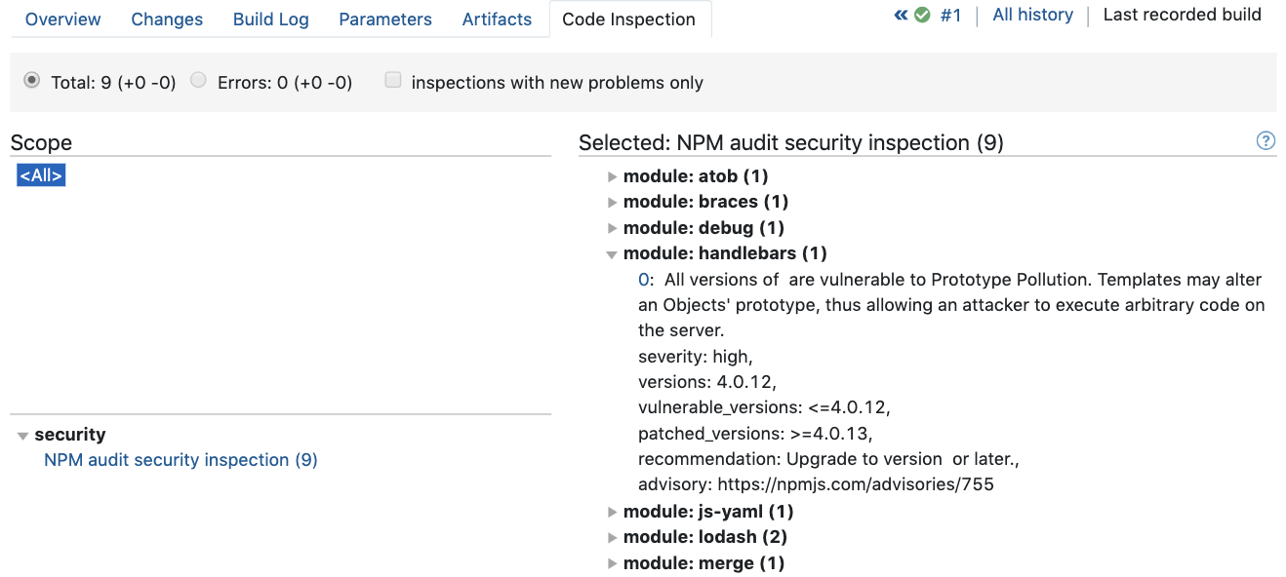Viewport: 1286px width, 577px height.
Task: Collapse the handlebars module entry
Action: (x=612, y=253)
